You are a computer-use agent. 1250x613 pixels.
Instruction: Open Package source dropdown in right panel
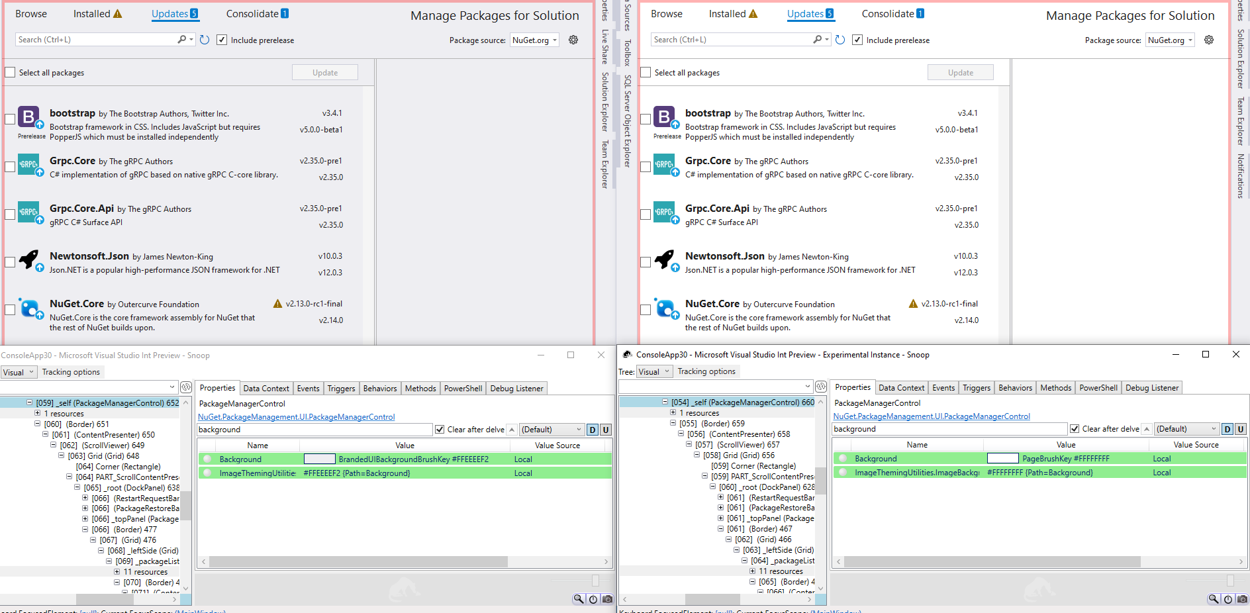click(1170, 40)
